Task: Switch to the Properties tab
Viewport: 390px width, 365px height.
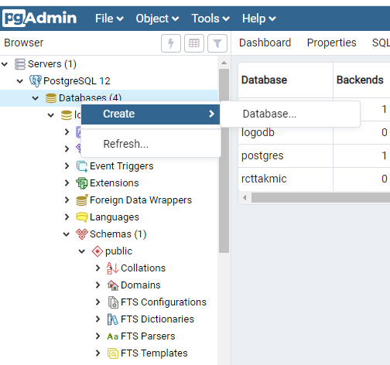Action: tap(331, 43)
